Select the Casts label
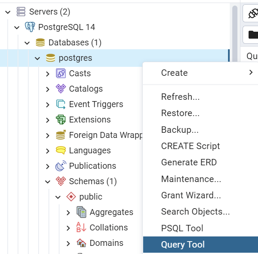258x254 pixels. [x=80, y=73]
